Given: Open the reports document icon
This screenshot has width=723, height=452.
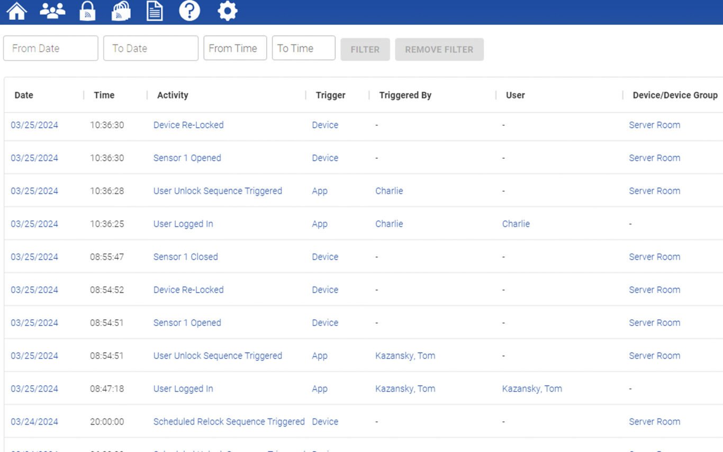Looking at the screenshot, I should coord(155,11).
